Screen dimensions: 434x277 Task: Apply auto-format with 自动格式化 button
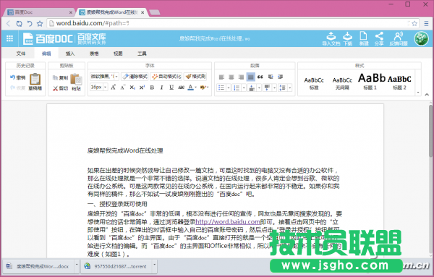click(x=166, y=77)
